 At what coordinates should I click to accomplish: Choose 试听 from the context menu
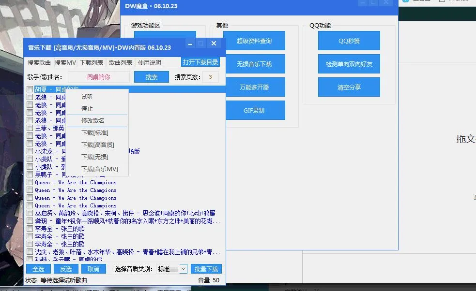(x=87, y=96)
